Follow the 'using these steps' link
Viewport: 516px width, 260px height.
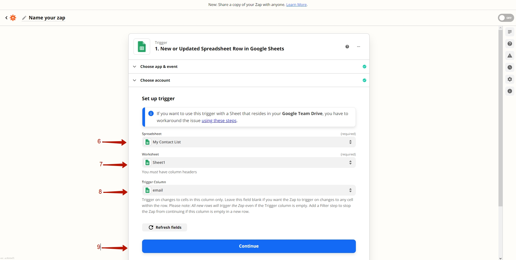pyautogui.click(x=219, y=121)
